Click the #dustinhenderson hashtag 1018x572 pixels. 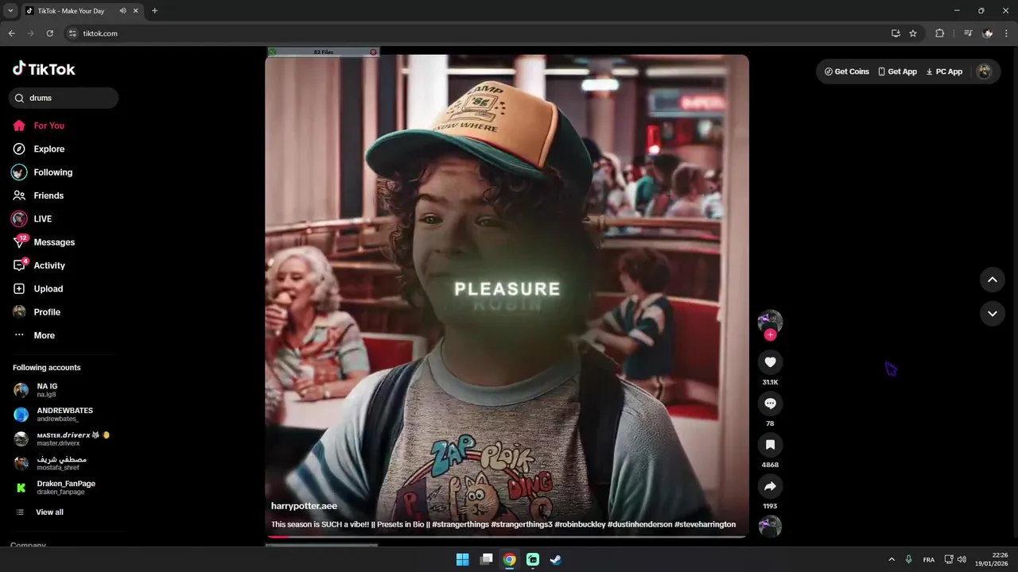pos(639,524)
